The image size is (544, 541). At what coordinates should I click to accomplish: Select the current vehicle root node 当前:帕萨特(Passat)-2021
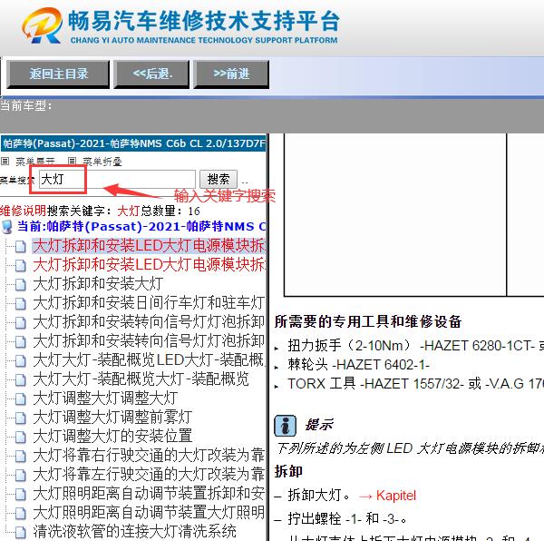click(141, 226)
